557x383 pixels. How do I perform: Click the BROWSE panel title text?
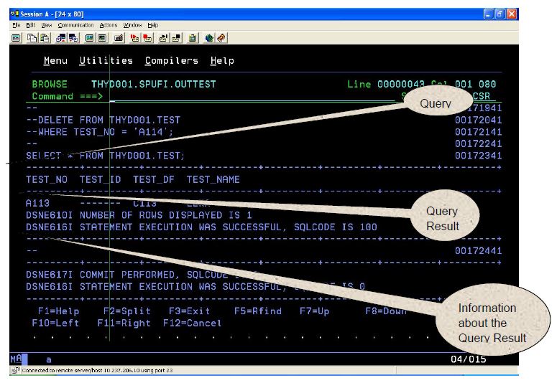click(x=50, y=85)
